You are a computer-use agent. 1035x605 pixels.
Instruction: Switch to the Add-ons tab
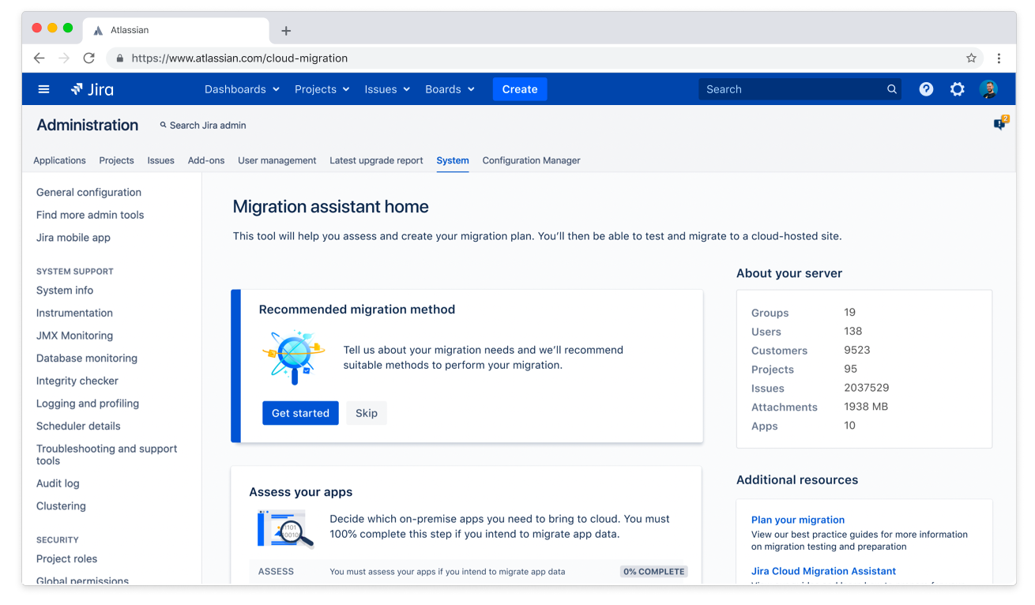pos(206,160)
